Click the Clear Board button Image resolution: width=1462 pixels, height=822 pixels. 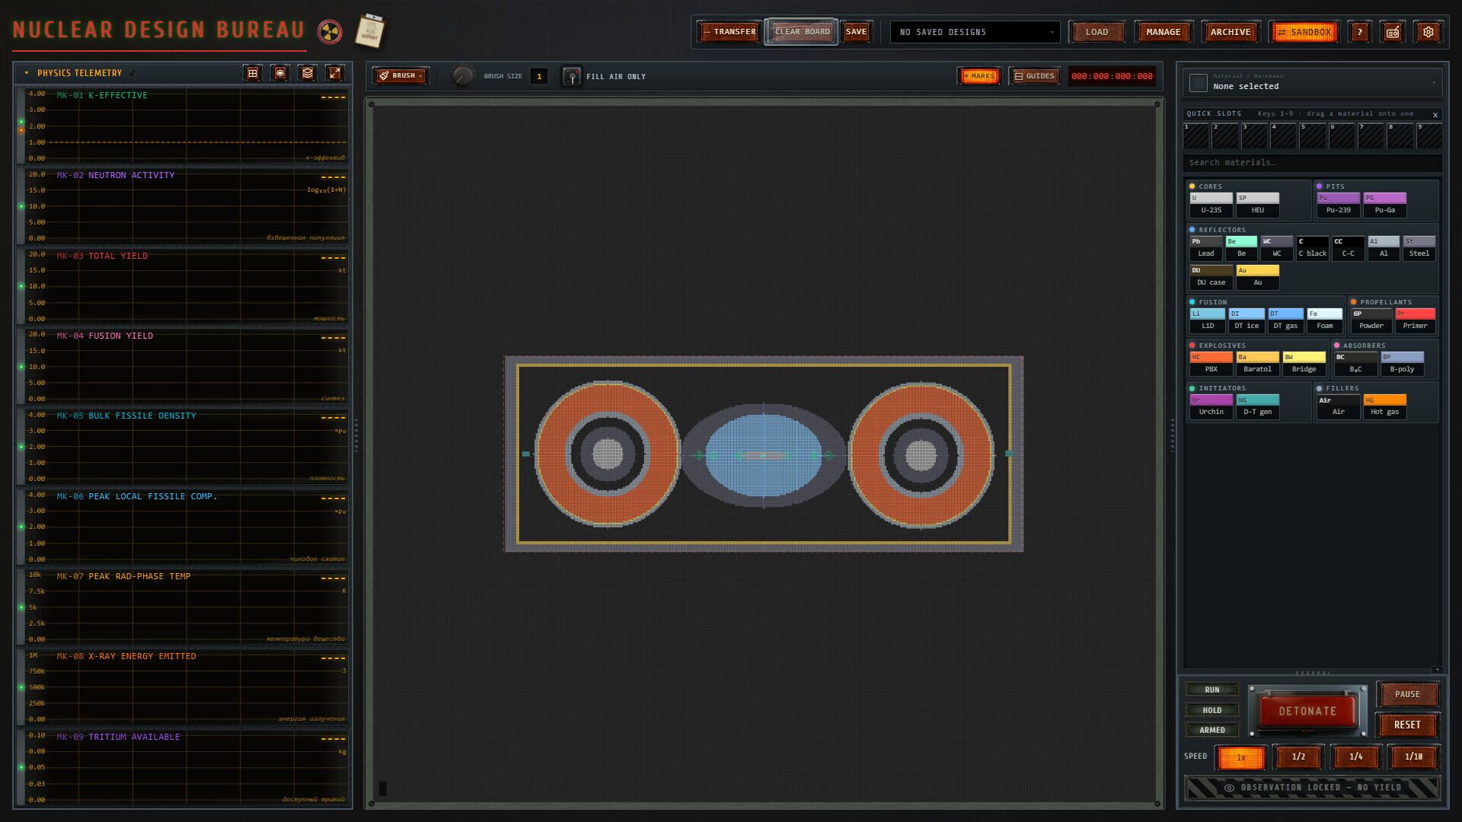pos(802,32)
